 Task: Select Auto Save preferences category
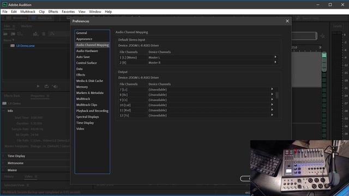coord(83,57)
